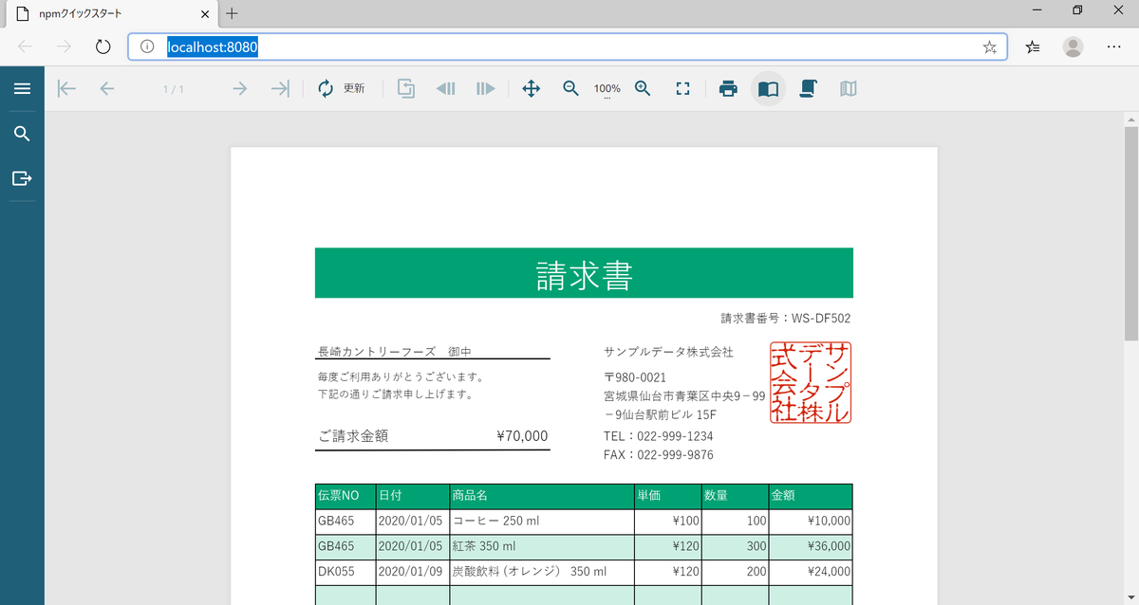Select single page view mode
The image size is (1139, 605).
768,88
